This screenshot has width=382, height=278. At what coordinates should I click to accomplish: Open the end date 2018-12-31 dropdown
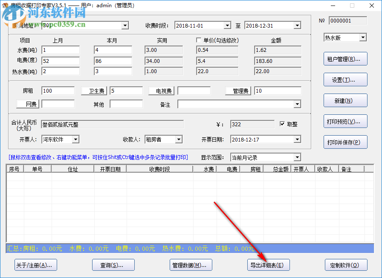click(x=297, y=25)
